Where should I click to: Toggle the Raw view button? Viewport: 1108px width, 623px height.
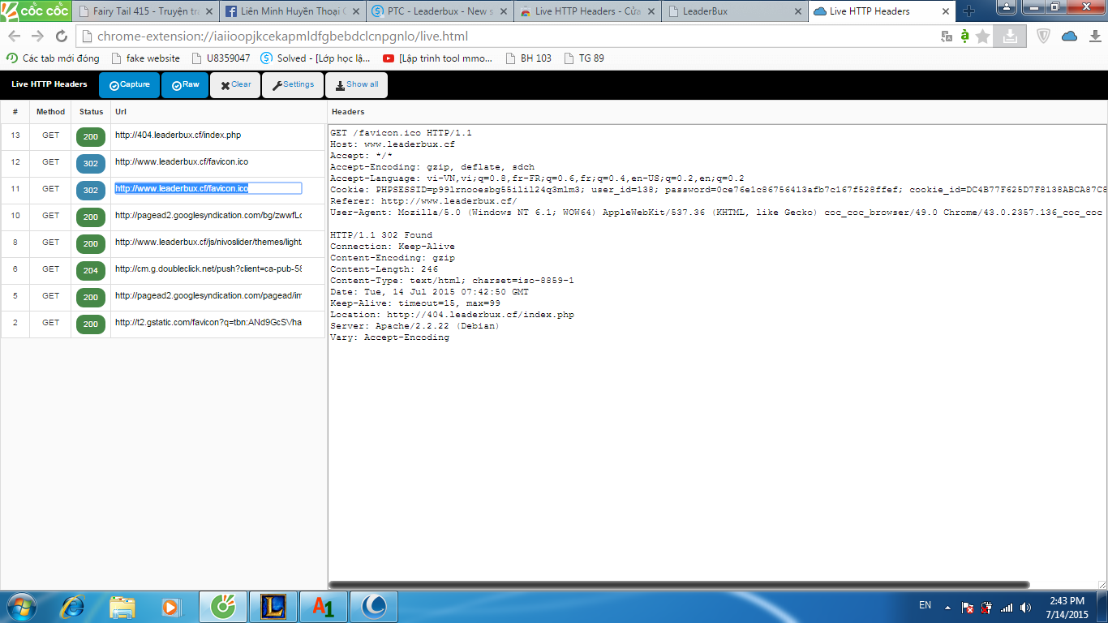[185, 85]
